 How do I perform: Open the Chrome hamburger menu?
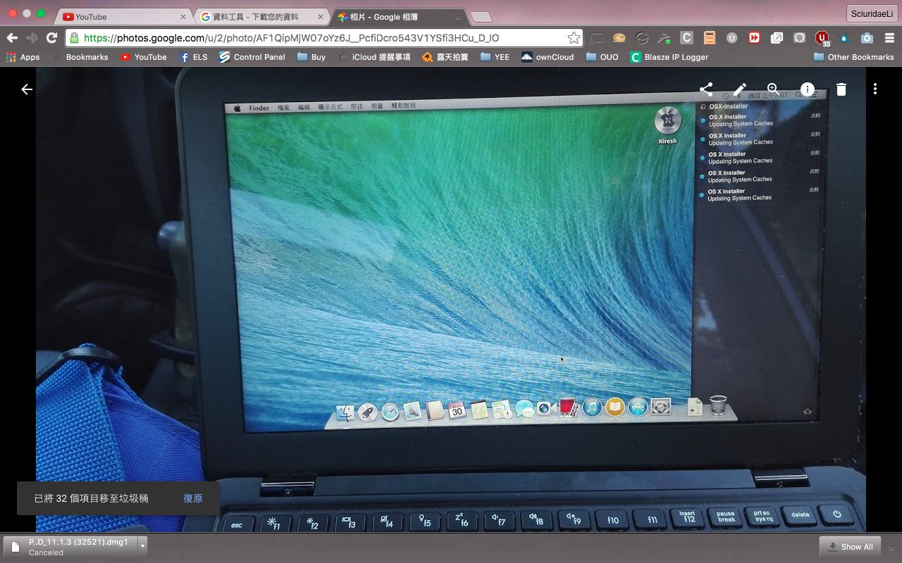(889, 38)
